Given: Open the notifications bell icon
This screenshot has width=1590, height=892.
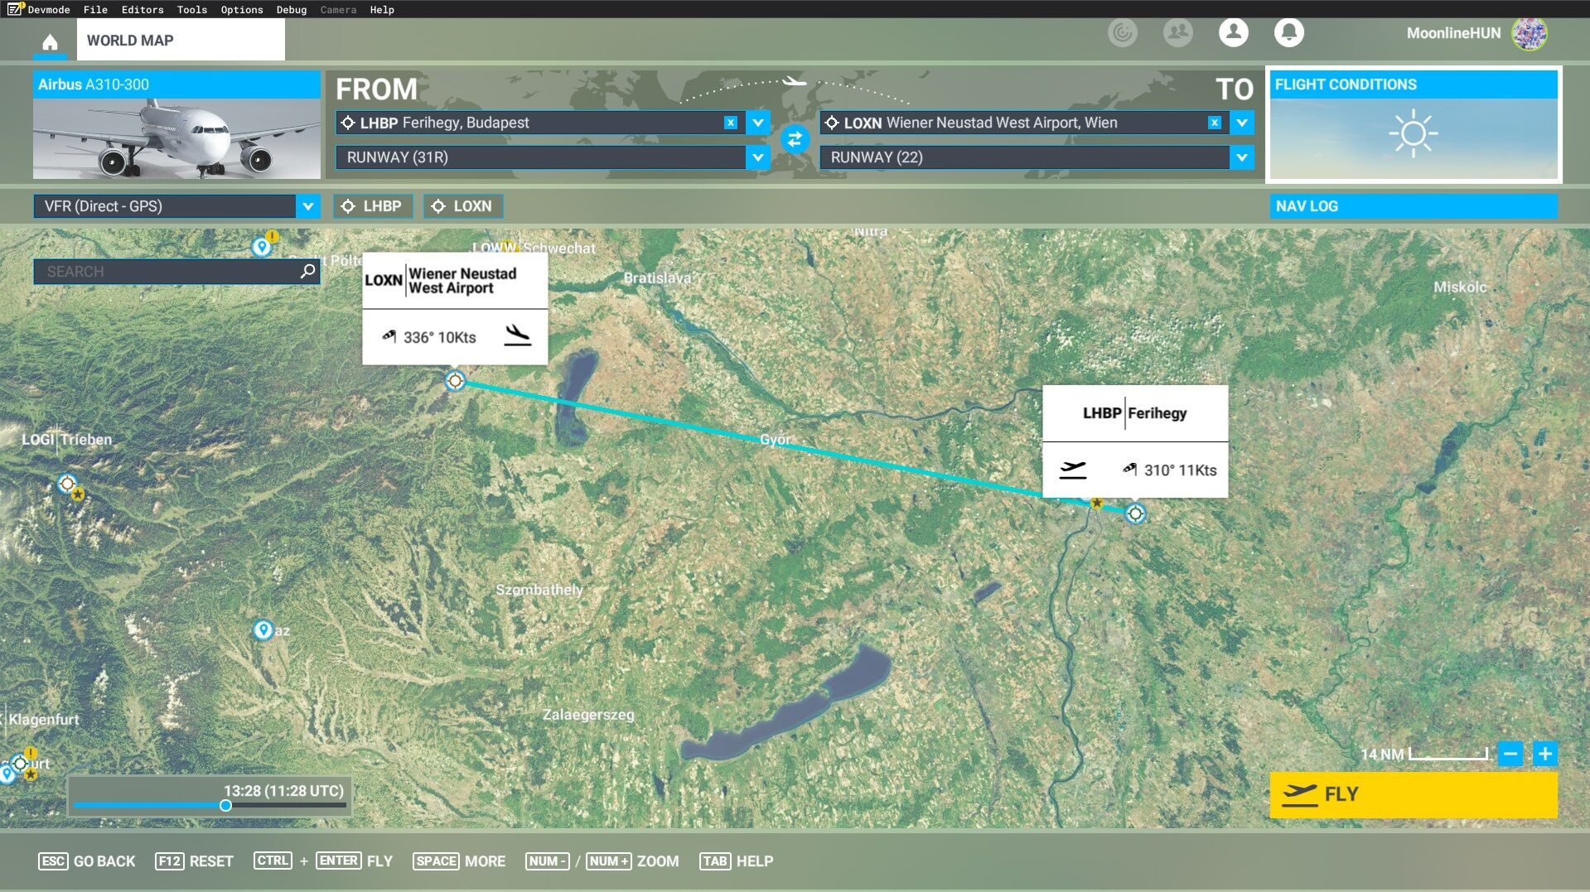Looking at the screenshot, I should tap(1288, 32).
